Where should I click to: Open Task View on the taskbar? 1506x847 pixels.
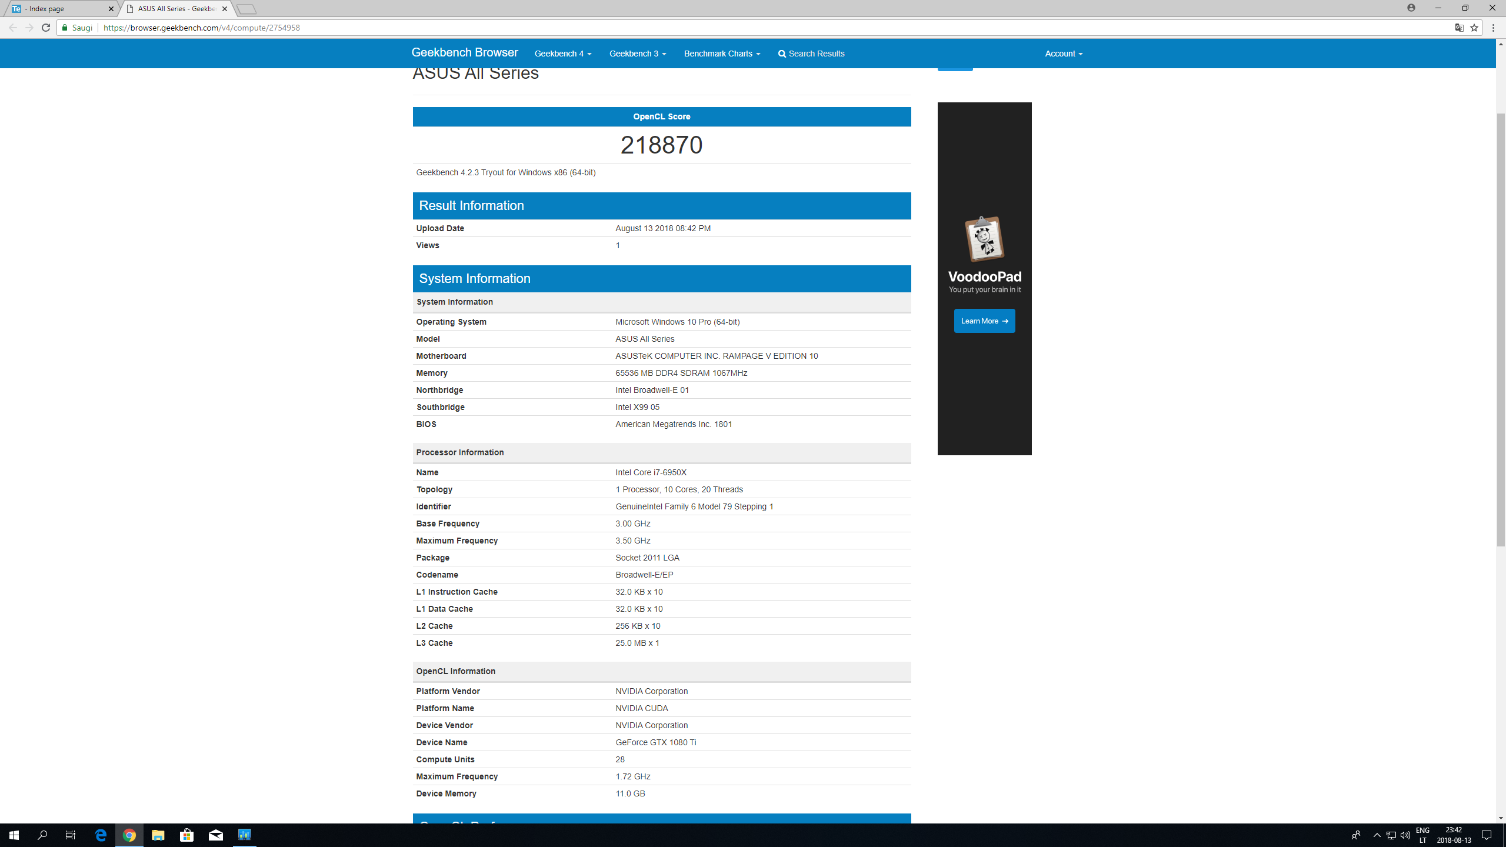tap(71, 835)
